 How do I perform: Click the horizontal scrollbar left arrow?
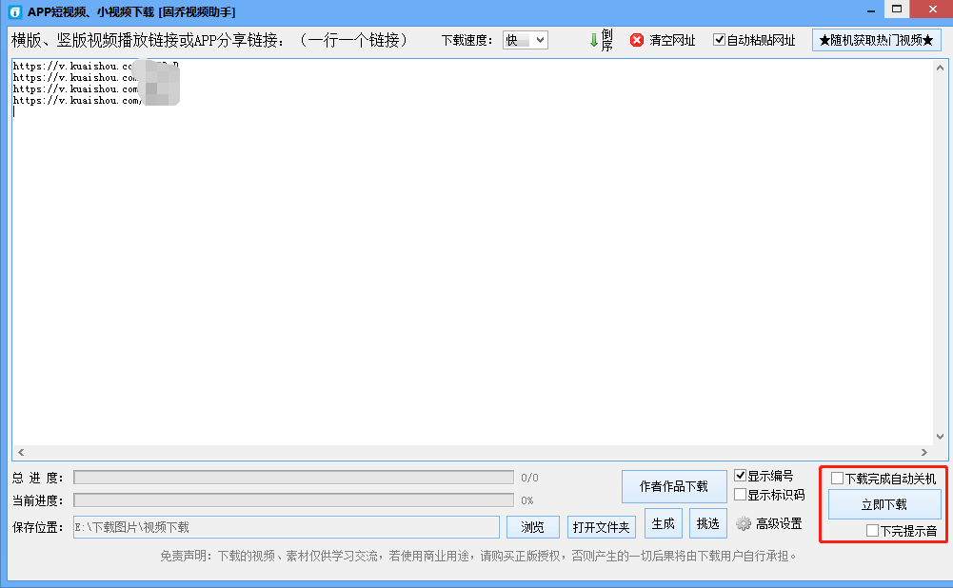pos(21,453)
